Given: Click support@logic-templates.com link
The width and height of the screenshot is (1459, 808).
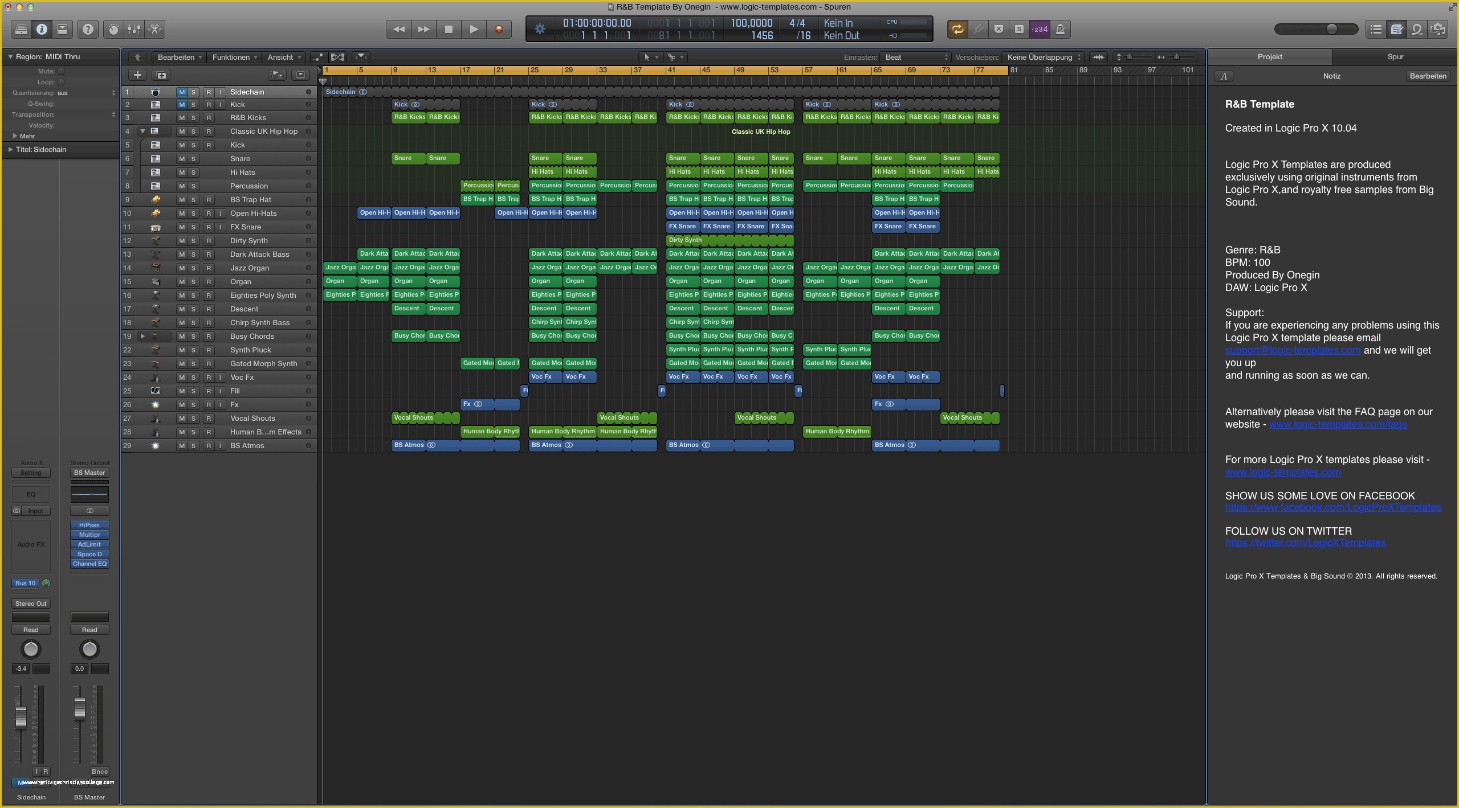Looking at the screenshot, I should (x=1293, y=350).
